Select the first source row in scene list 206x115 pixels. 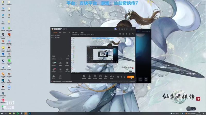pyautogui.click(x=61, y=35)
